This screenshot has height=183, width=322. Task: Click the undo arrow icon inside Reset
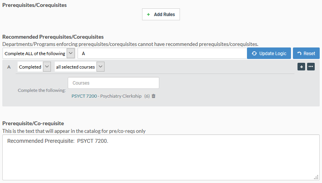[299, 53]
